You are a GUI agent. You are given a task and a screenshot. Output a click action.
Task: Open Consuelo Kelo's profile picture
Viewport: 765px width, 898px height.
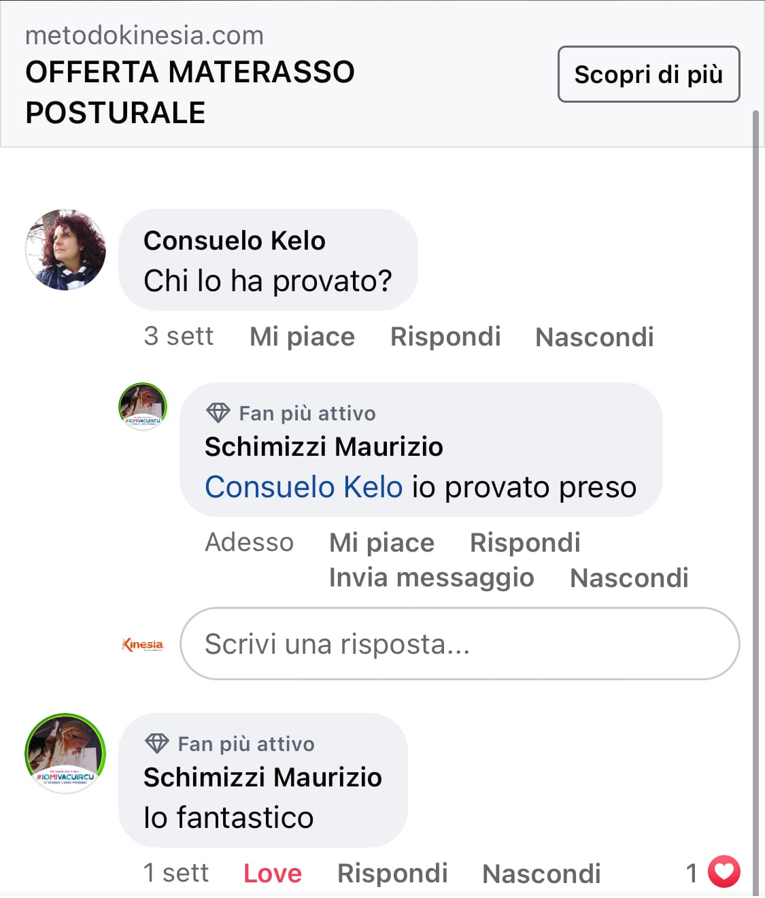[65, 250]
